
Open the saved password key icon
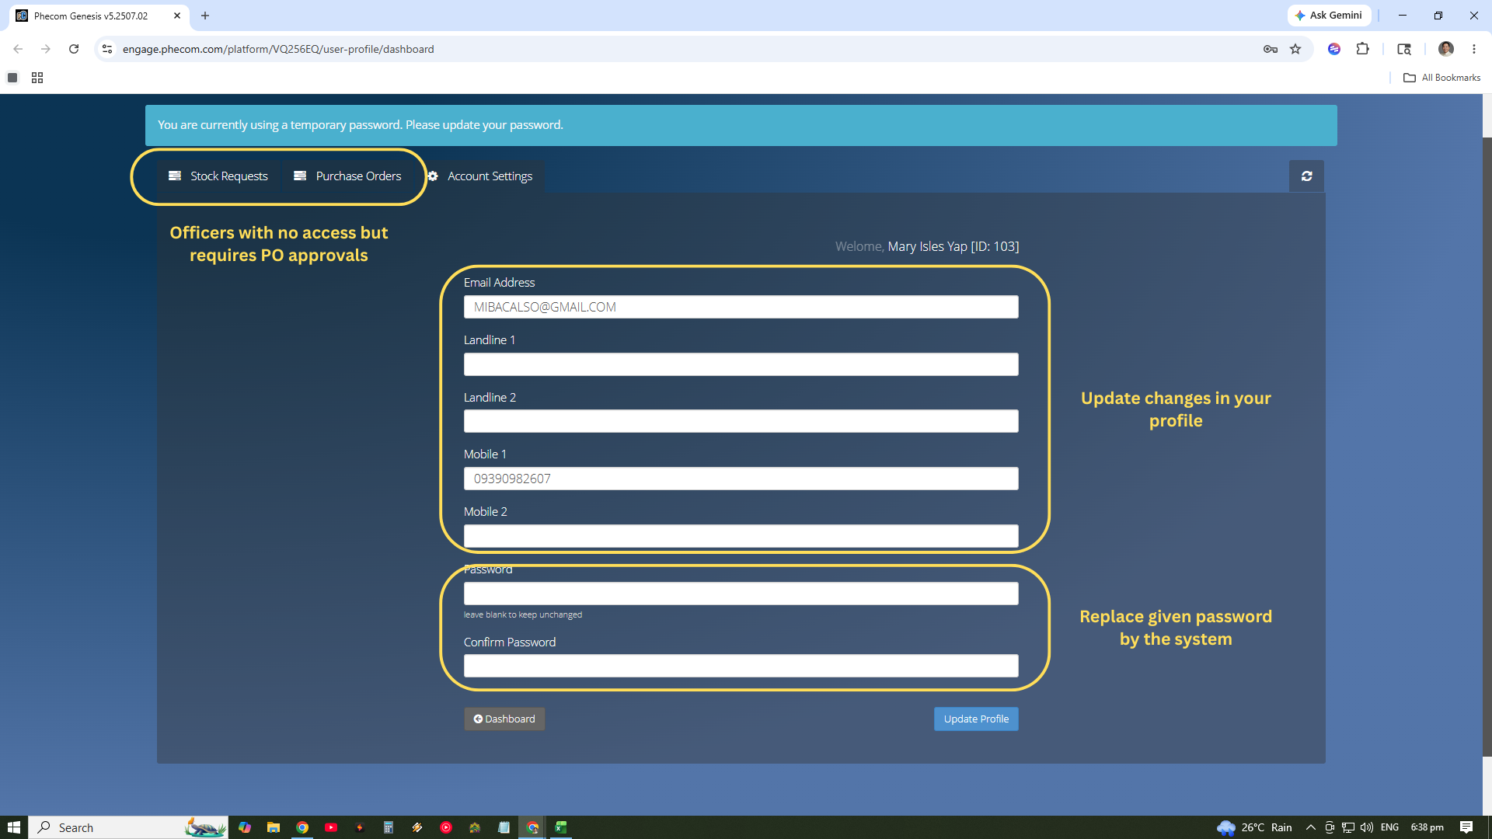tap(1271, 49)
